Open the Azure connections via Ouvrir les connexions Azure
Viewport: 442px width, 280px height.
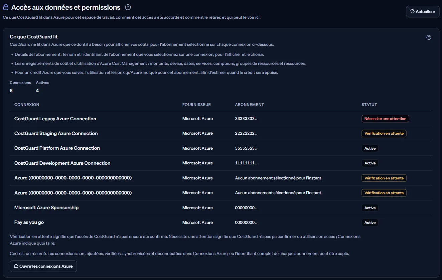point(43,266)
